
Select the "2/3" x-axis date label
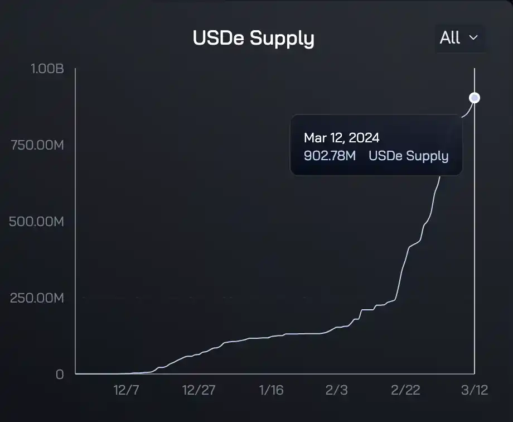pos(336,390)
